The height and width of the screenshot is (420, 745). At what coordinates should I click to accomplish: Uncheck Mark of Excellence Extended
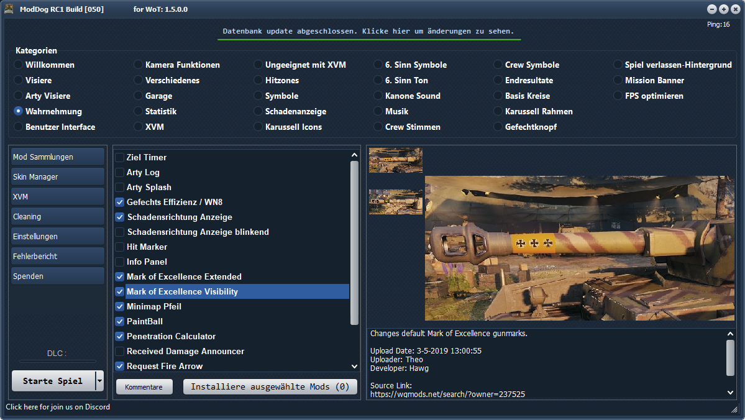coord(120,276)
